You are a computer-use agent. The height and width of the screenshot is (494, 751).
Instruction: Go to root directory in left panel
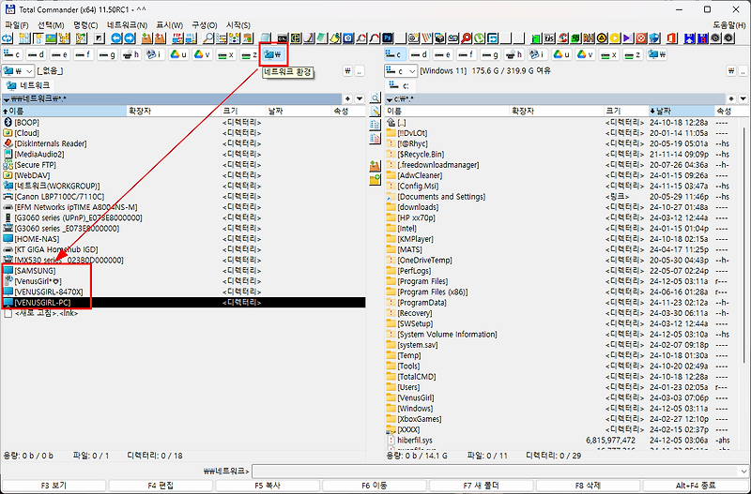tap(348, 71)
